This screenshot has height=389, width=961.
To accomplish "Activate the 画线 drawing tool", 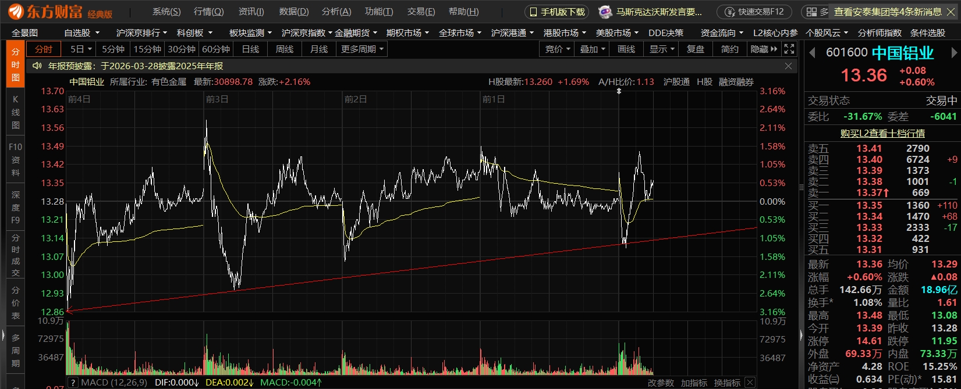I will coord(626,49).
